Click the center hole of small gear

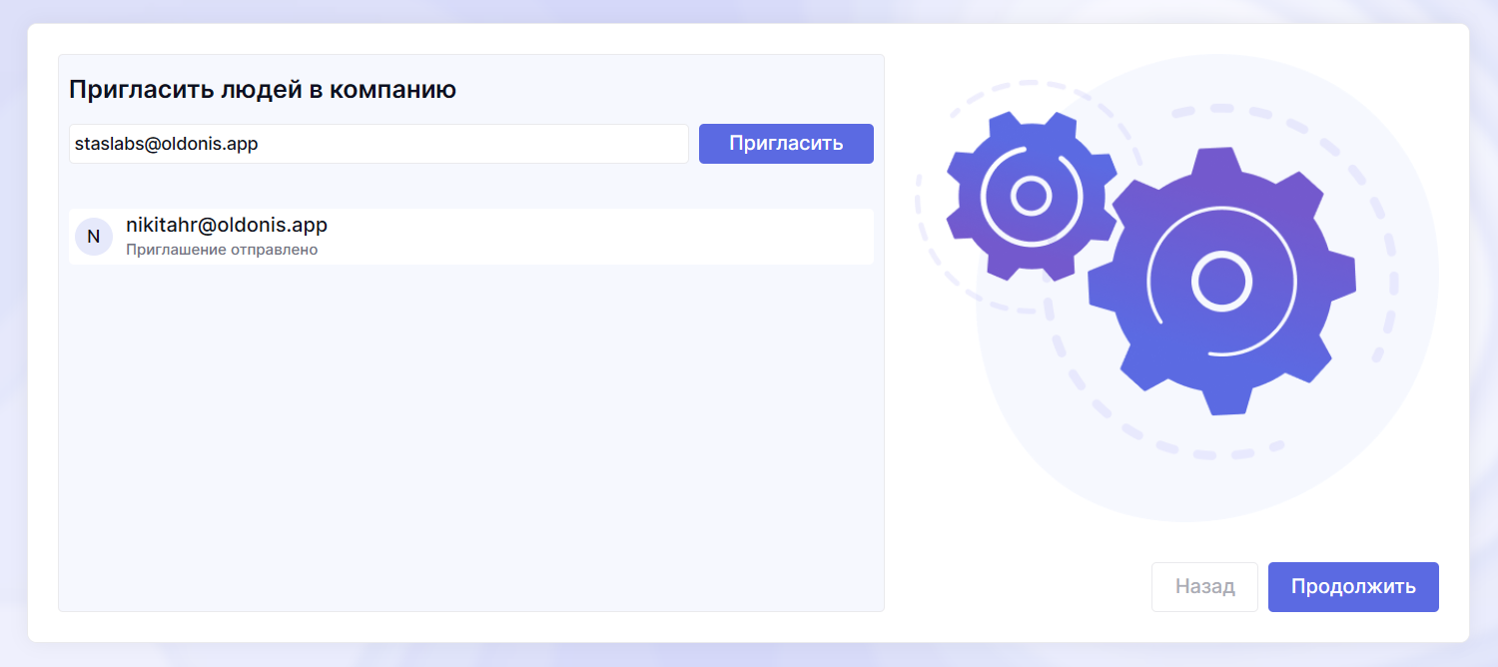[1030, 197]
